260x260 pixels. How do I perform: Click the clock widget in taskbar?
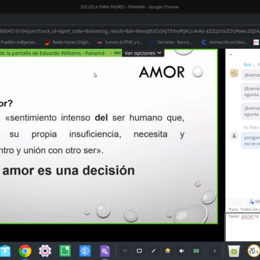(253, 251)
